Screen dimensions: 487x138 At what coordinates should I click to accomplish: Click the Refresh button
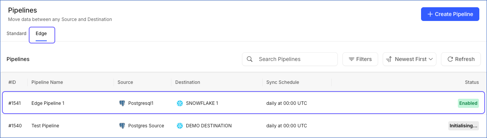point(461,59)
